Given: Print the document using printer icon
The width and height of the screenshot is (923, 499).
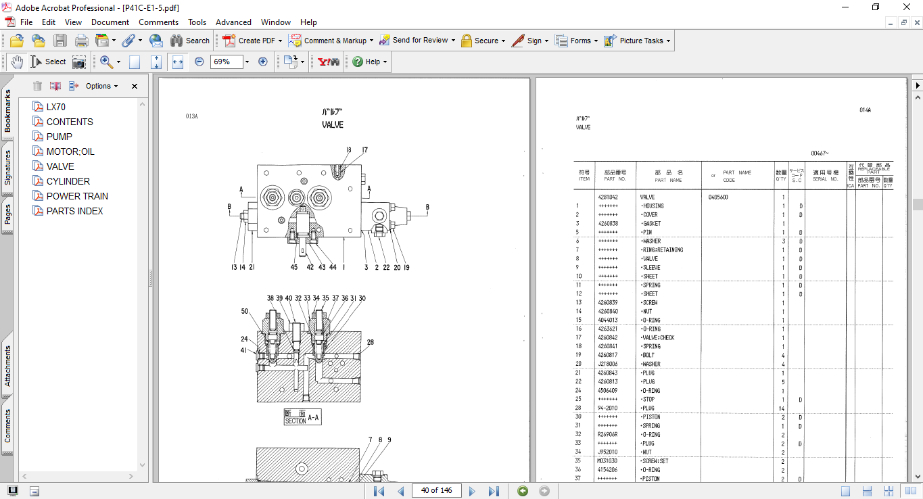Looking at the screenshot, I should (x=82, y=41).
